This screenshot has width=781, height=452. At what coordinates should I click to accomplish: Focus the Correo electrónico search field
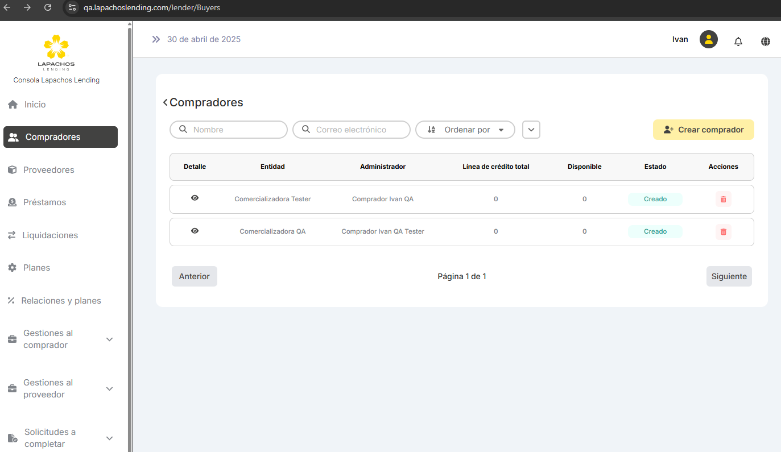click(352, 130)
